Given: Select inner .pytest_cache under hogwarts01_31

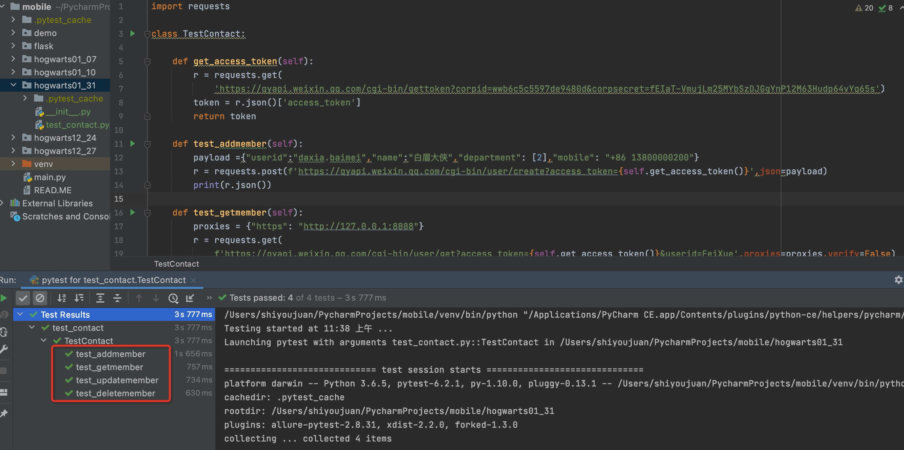Looking at the screenshot, I should tap(69, 99).
